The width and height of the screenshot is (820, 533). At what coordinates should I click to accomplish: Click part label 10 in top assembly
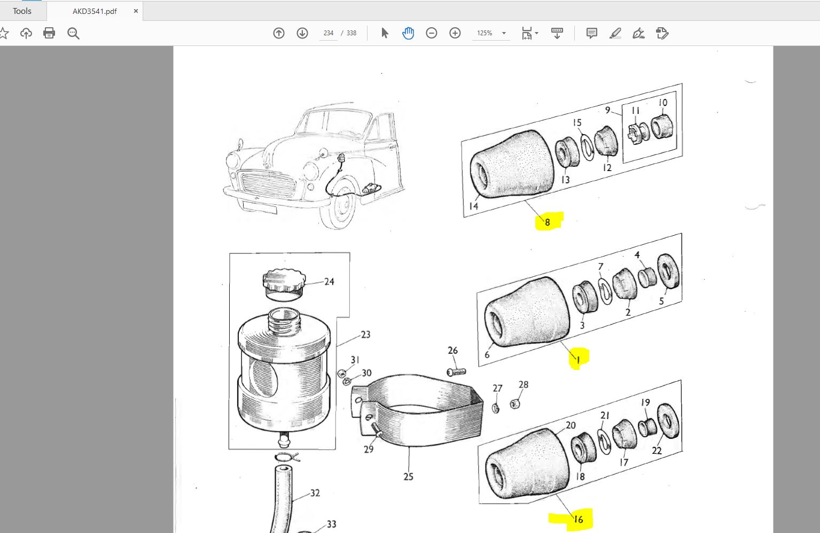tap(663, 103)
